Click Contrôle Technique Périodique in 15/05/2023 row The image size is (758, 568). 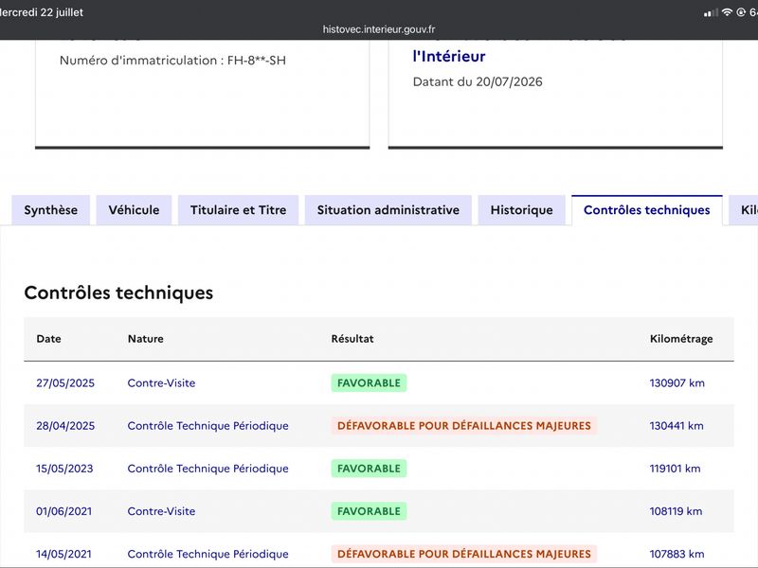click(208, 469)
